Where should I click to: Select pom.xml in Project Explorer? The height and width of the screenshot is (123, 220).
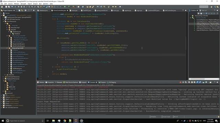[x=10, y=93]
